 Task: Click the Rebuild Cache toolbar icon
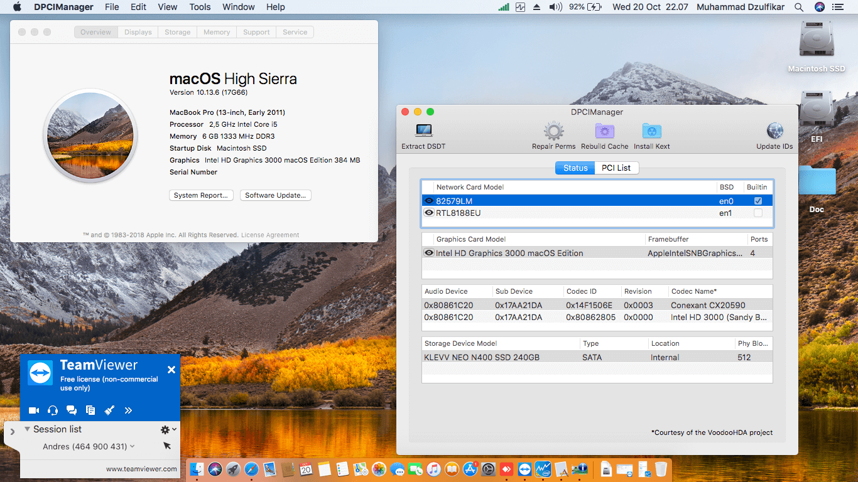[x=604, y=131]
